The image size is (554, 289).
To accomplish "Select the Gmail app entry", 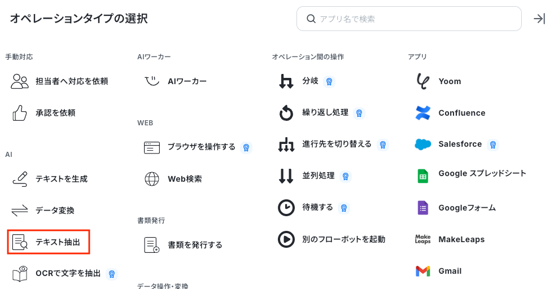I will point(450,271).
